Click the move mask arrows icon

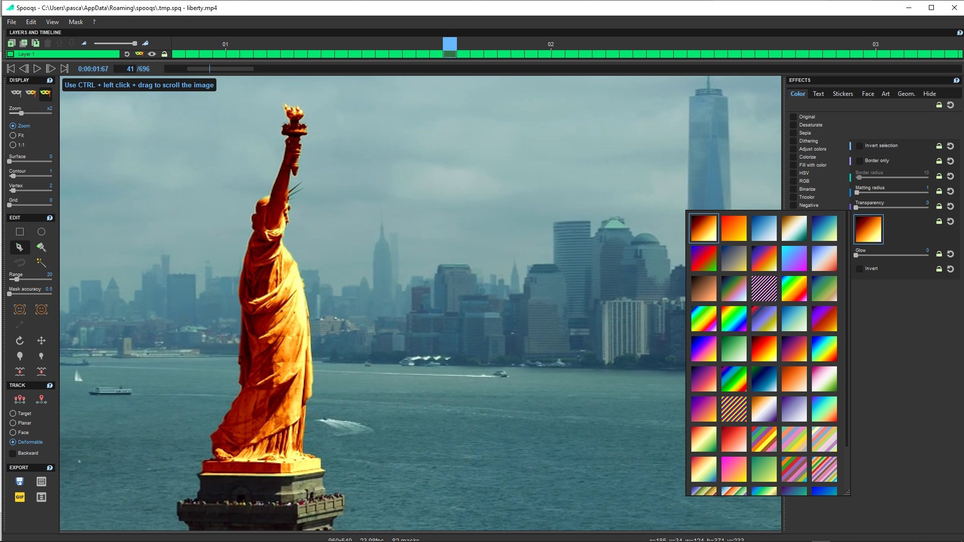point(41,341)
